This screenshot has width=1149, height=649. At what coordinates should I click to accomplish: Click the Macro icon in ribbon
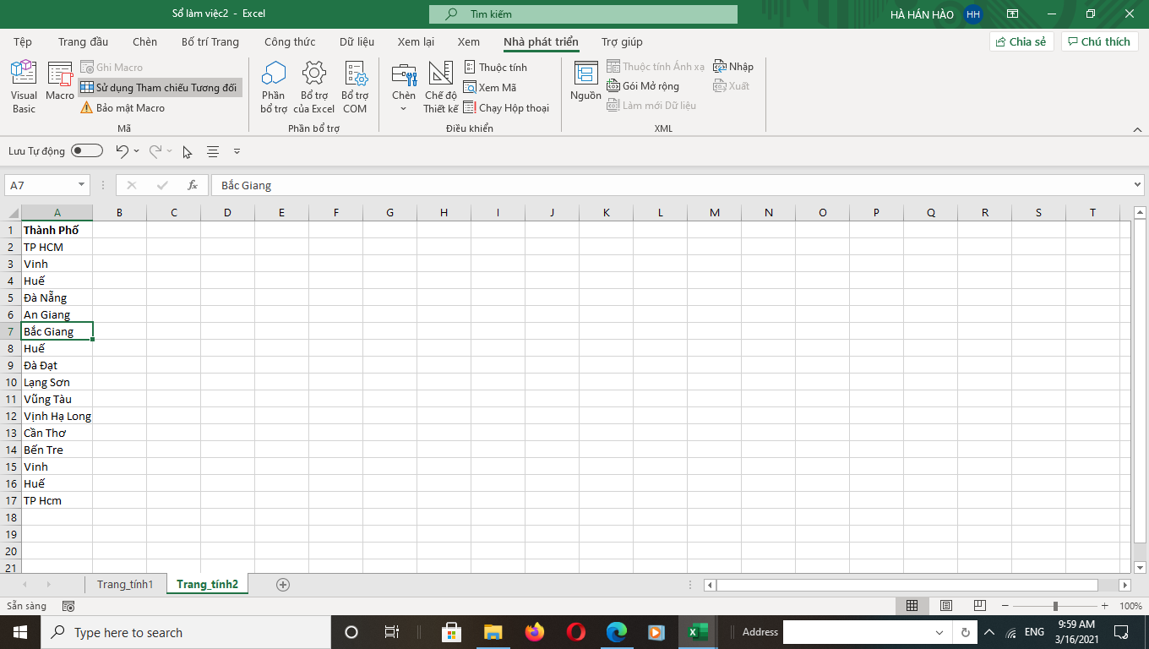coord(60,82)
